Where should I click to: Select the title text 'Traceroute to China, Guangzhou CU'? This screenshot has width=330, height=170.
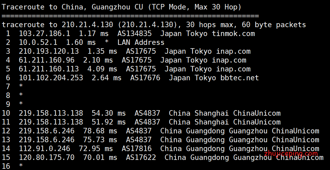point(72,8)
